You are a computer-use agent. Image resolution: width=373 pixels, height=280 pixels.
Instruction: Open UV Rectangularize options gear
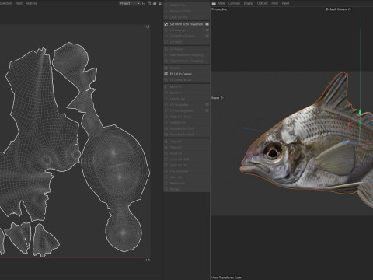click(x=207, y=110)
